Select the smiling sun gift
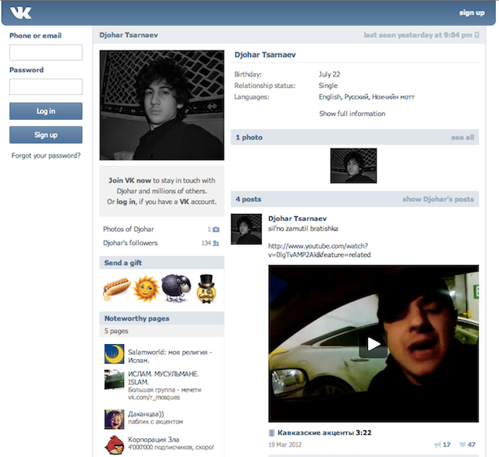 [146, 289]
